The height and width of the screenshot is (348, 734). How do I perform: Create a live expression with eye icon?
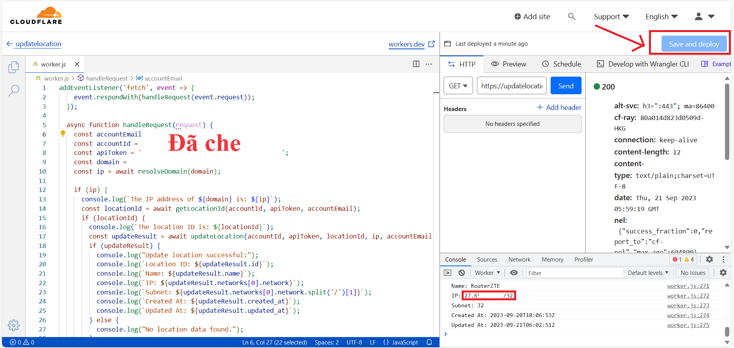pyautogui.click(x=514, y=273)
